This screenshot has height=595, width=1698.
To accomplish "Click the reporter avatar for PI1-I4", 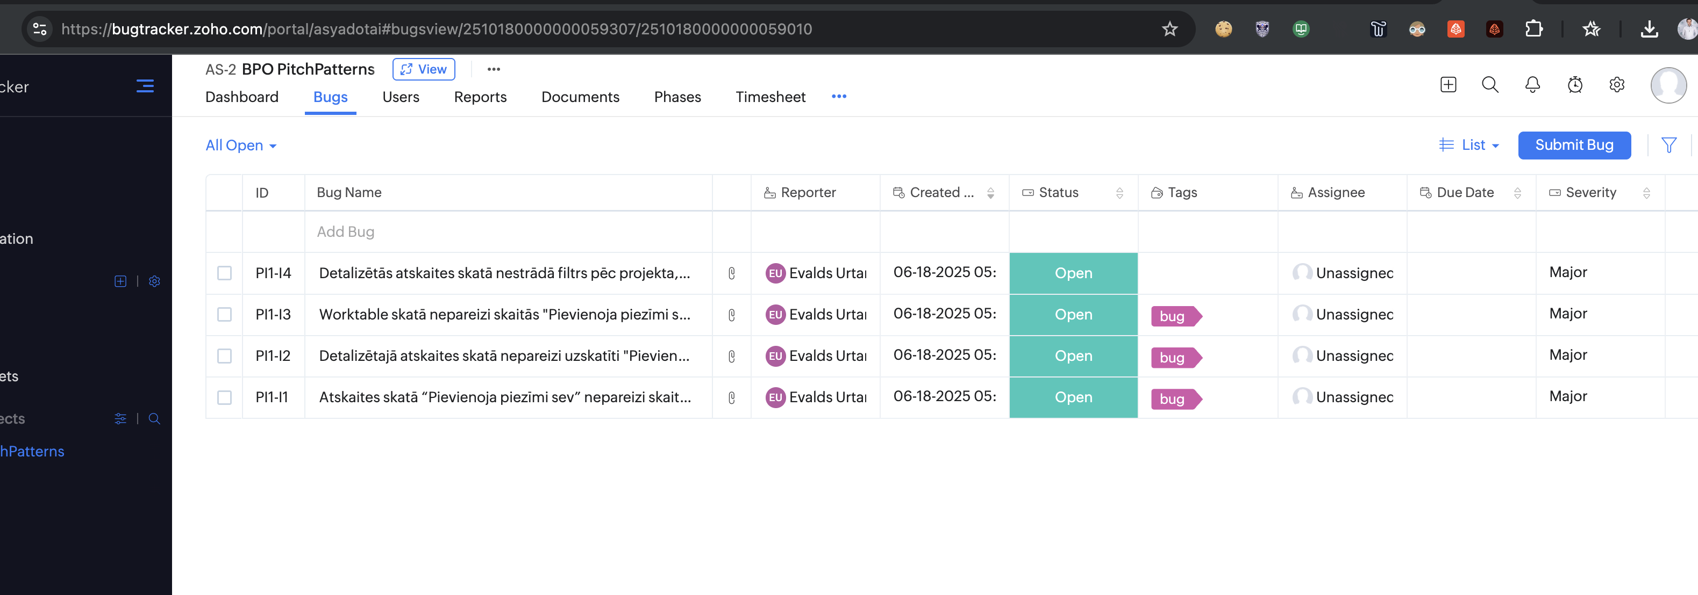I will (775, 273).
